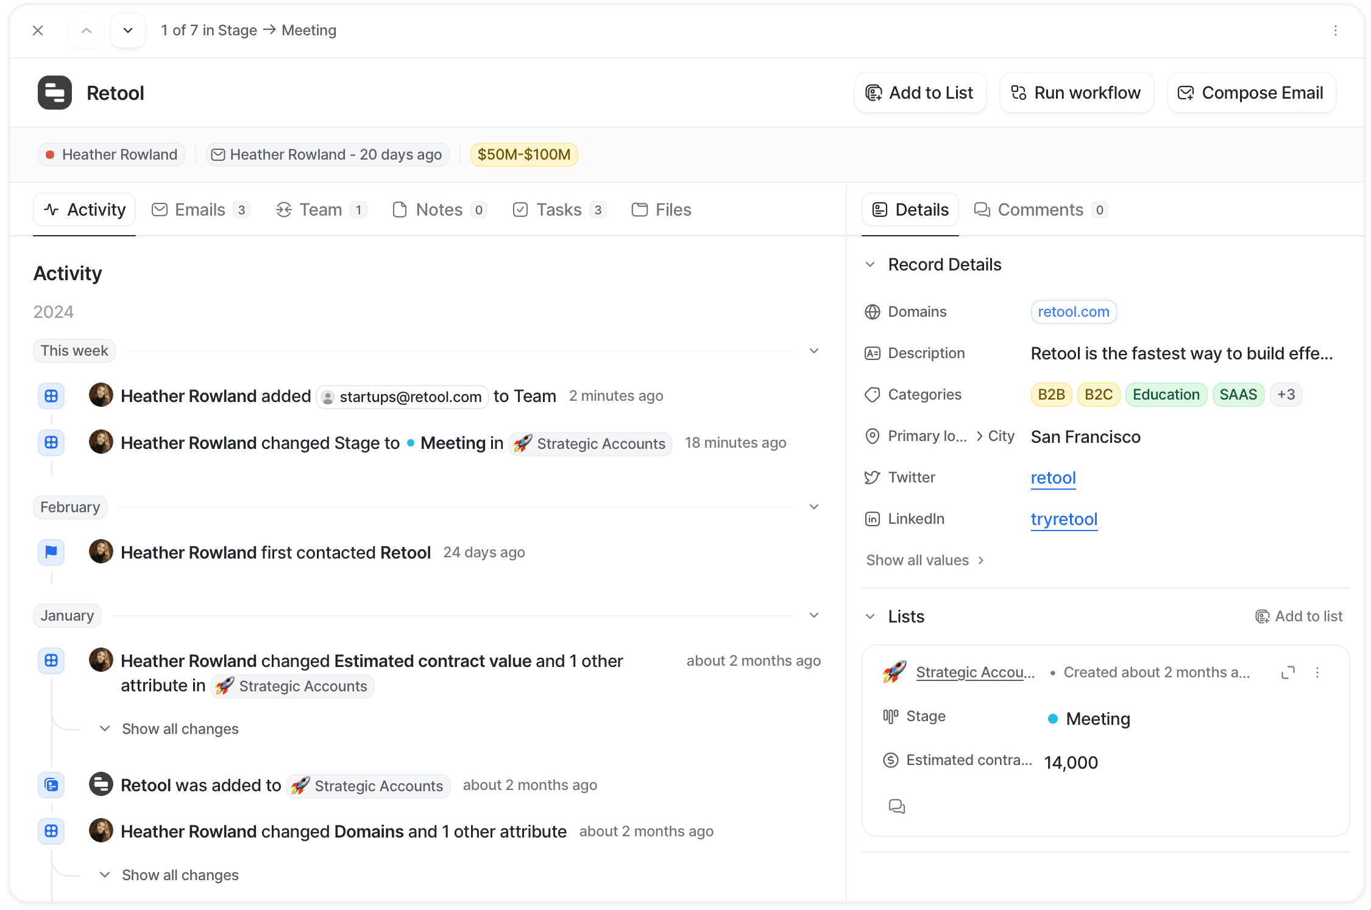This screenshot has height=910, width=1371.
Task: Click the first contacted flag icon
Action: (x=51, y=552)
